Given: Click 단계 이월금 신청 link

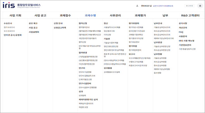Looking at the screenshot, I should 85,79.
